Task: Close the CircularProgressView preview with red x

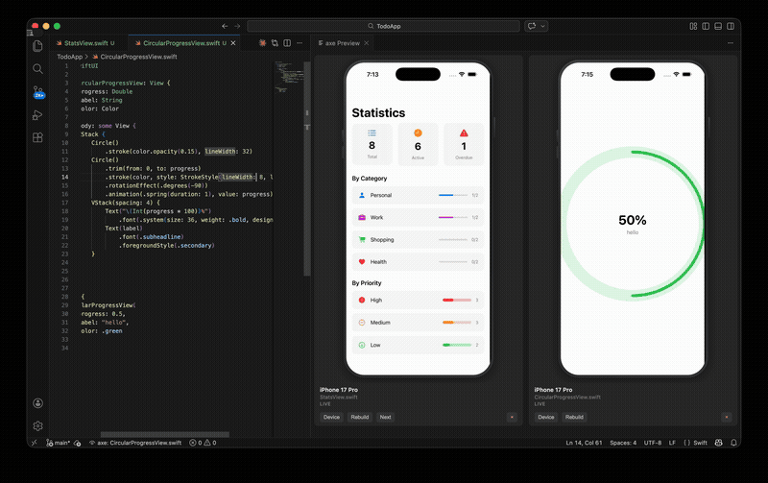Action: click(727, 417)
